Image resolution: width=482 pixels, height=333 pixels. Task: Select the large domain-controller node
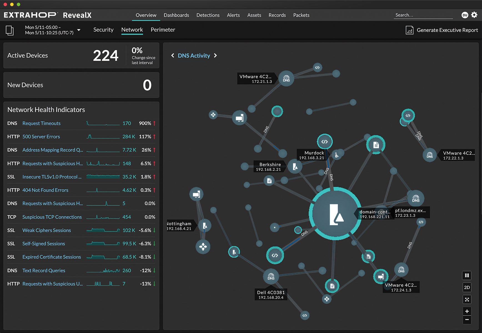(x=335, y=214)
